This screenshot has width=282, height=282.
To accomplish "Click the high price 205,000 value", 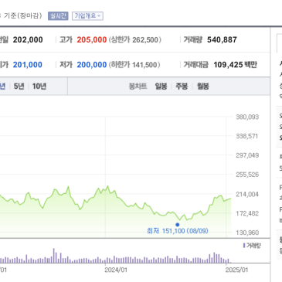I will tap(92, 40).
